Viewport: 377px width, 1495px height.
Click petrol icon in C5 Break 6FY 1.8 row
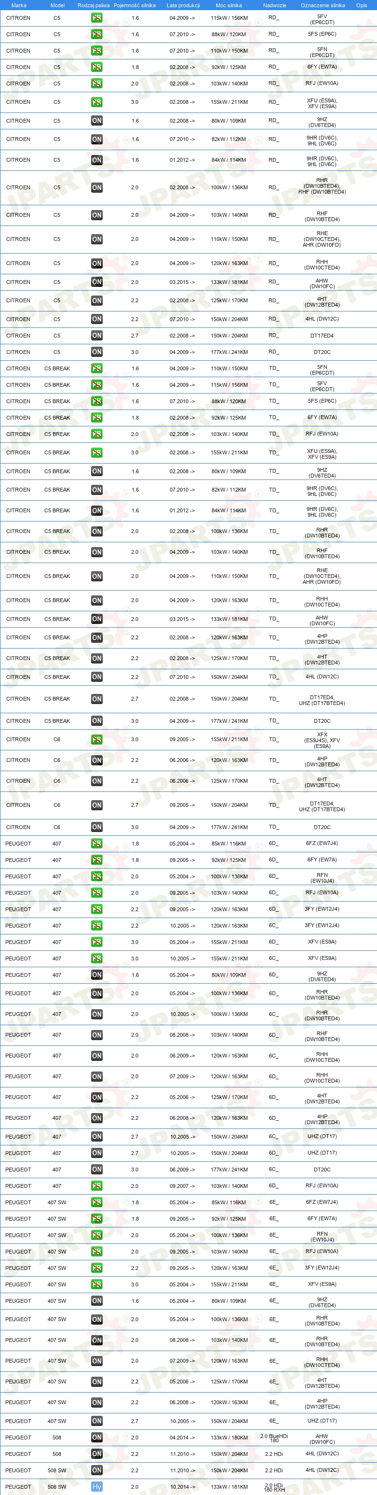pos(97,417)
